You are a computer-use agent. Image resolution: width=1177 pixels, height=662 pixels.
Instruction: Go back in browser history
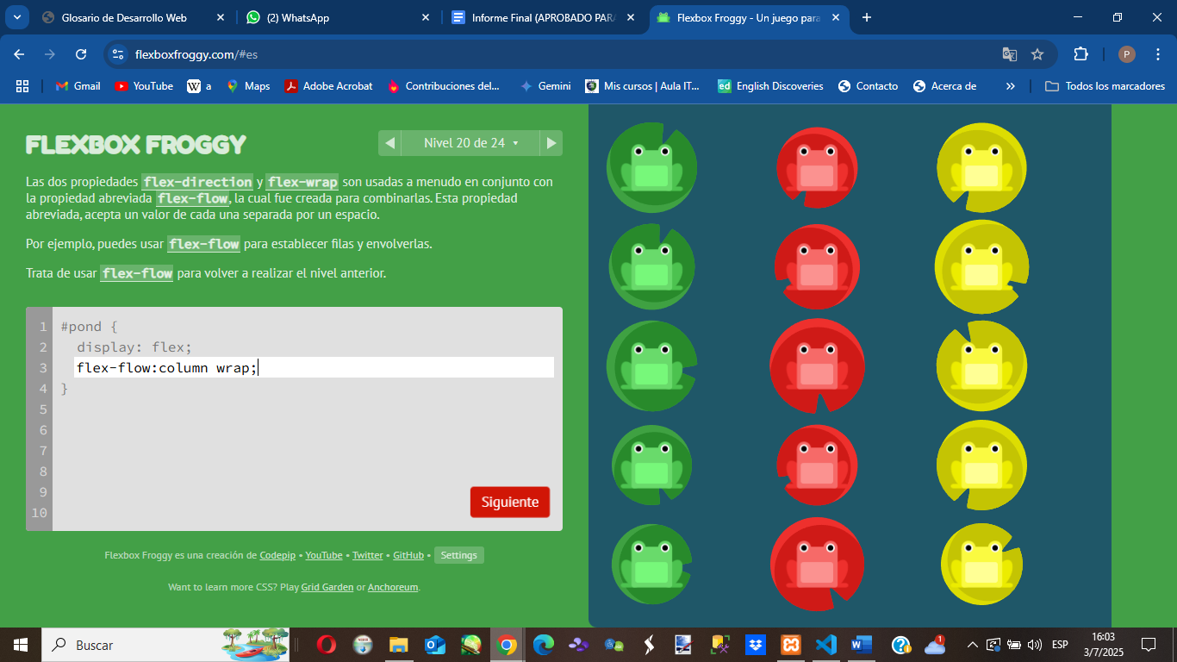(x=19, y=54)
